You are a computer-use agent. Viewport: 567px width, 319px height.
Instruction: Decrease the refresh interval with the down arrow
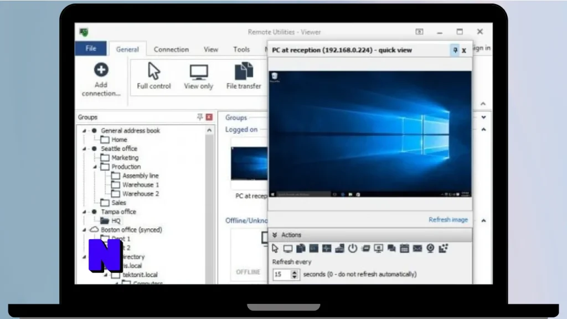click(295, 277)
